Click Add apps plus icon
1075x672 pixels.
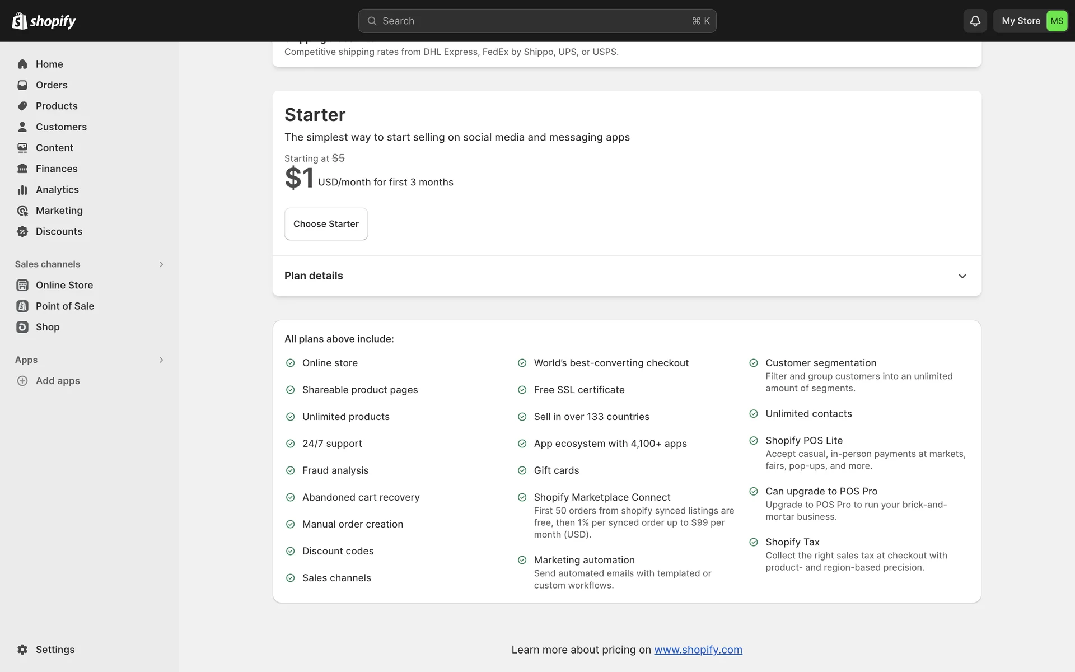coord(22,381)
